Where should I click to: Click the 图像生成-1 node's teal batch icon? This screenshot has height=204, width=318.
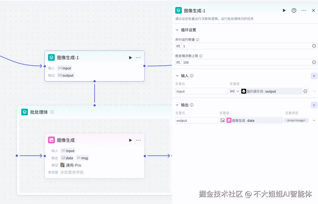click(x=51, y=57)
